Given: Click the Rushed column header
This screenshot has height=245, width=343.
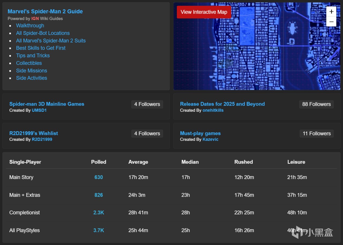Looking at the screenshot, I should [244, 162].
